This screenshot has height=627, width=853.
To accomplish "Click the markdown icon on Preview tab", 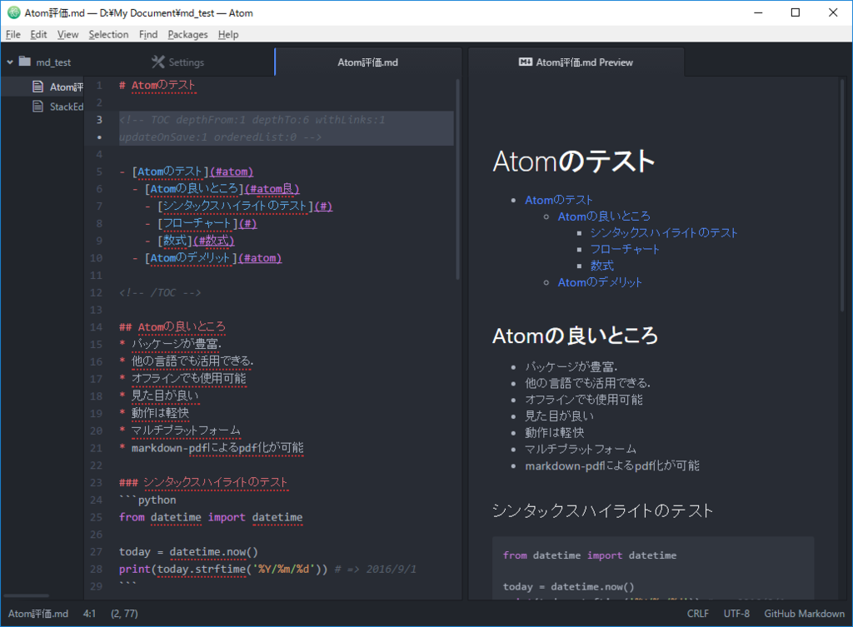I will pos(525,62).
